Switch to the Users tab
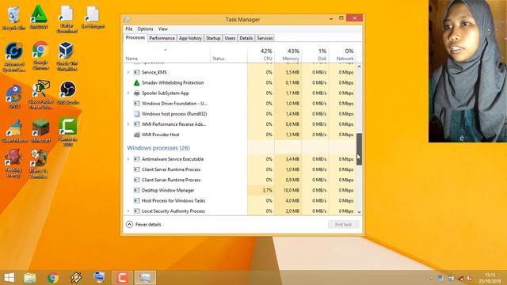 click(x=230, y=38)
